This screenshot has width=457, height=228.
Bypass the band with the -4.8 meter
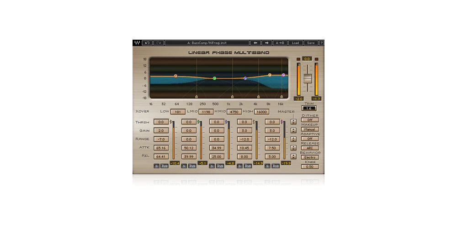[x=220, y=166]
